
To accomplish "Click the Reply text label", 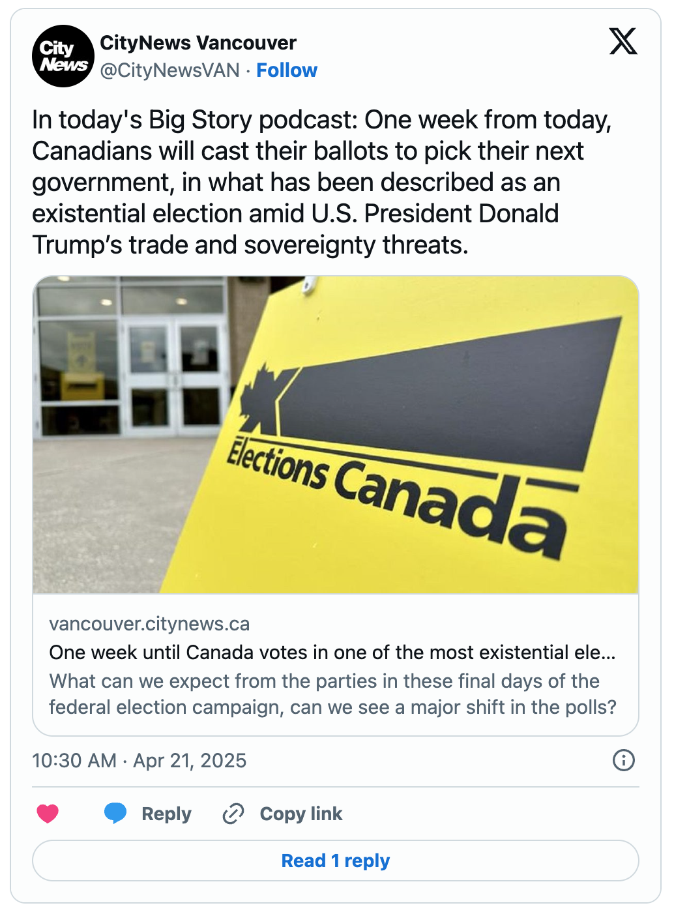I will click(x=167, y=814).
